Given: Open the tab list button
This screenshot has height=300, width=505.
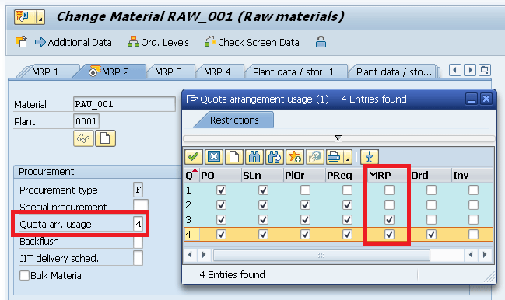Looking at the screenshot, I should tap(485, 70).
